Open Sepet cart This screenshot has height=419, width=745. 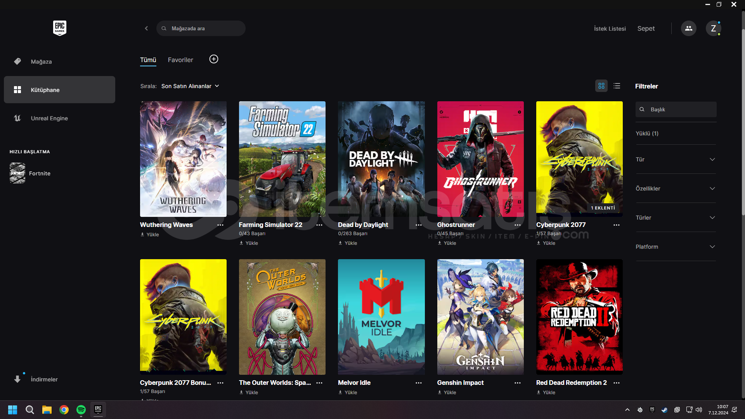[x=646, y=28]
